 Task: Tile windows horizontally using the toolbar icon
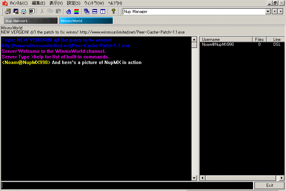(95, 12)
